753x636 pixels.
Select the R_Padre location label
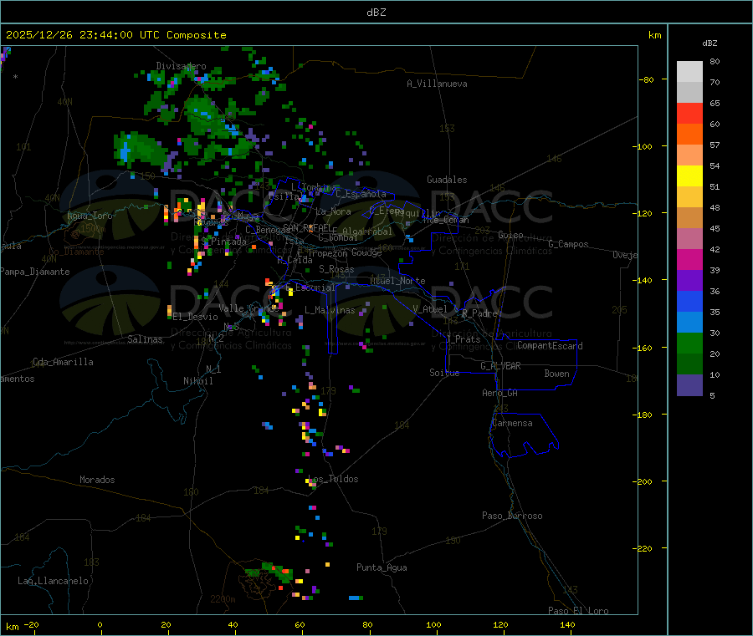(x=479, y=313)
